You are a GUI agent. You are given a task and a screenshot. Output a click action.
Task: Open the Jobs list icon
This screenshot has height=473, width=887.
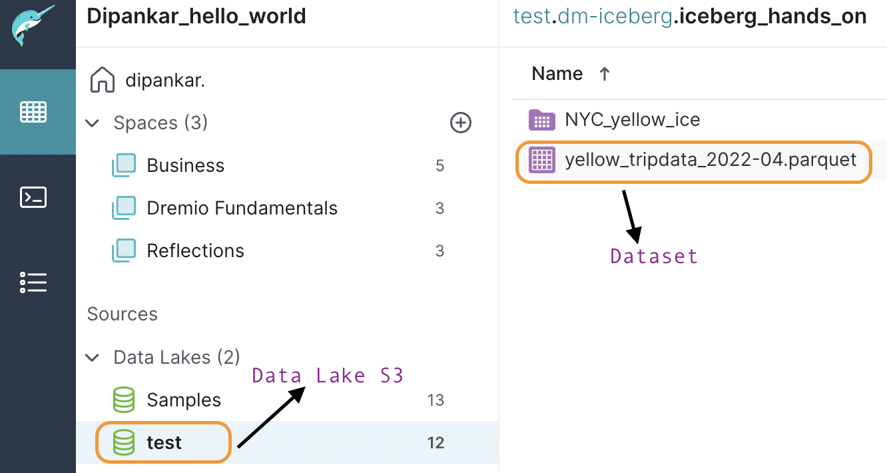[x=33, y=282]
